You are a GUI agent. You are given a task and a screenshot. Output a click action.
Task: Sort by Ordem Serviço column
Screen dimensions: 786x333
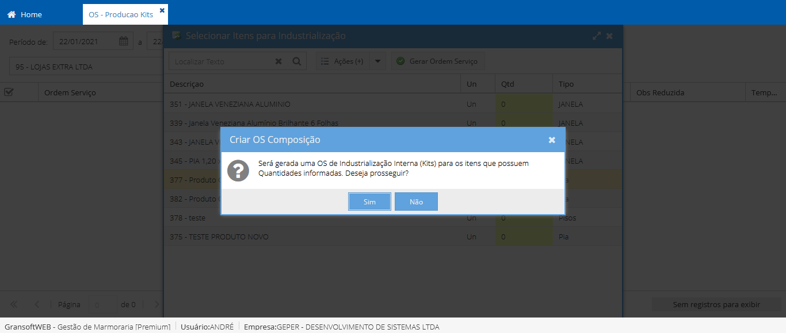point(70,92)
